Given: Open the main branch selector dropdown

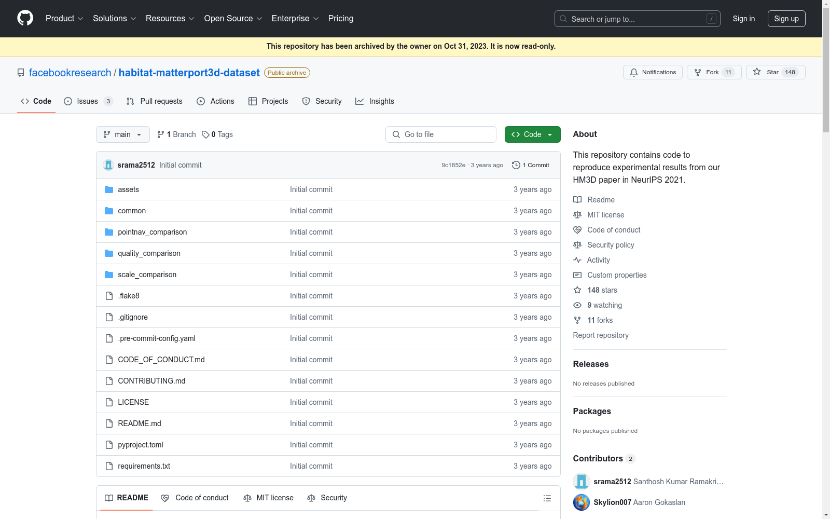Looking at the screenshot, I should (123, 134).
